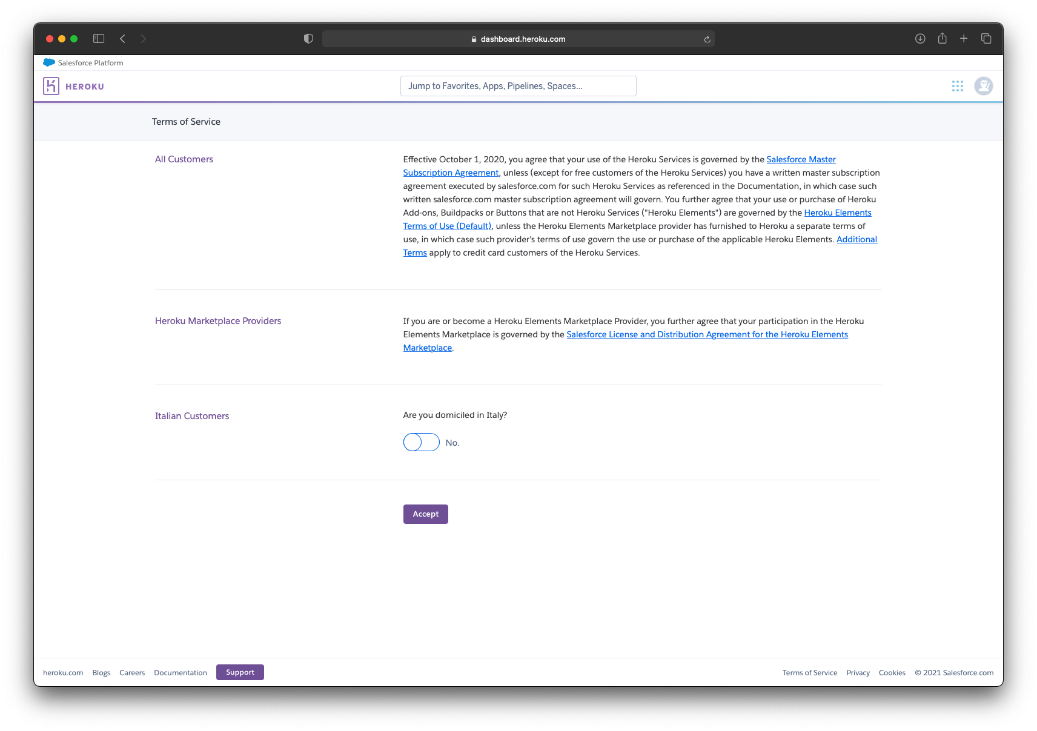The width and height of the screenshot is (1037, 731).
Task: Click the address bar lock icon
Action: [474, 39]
